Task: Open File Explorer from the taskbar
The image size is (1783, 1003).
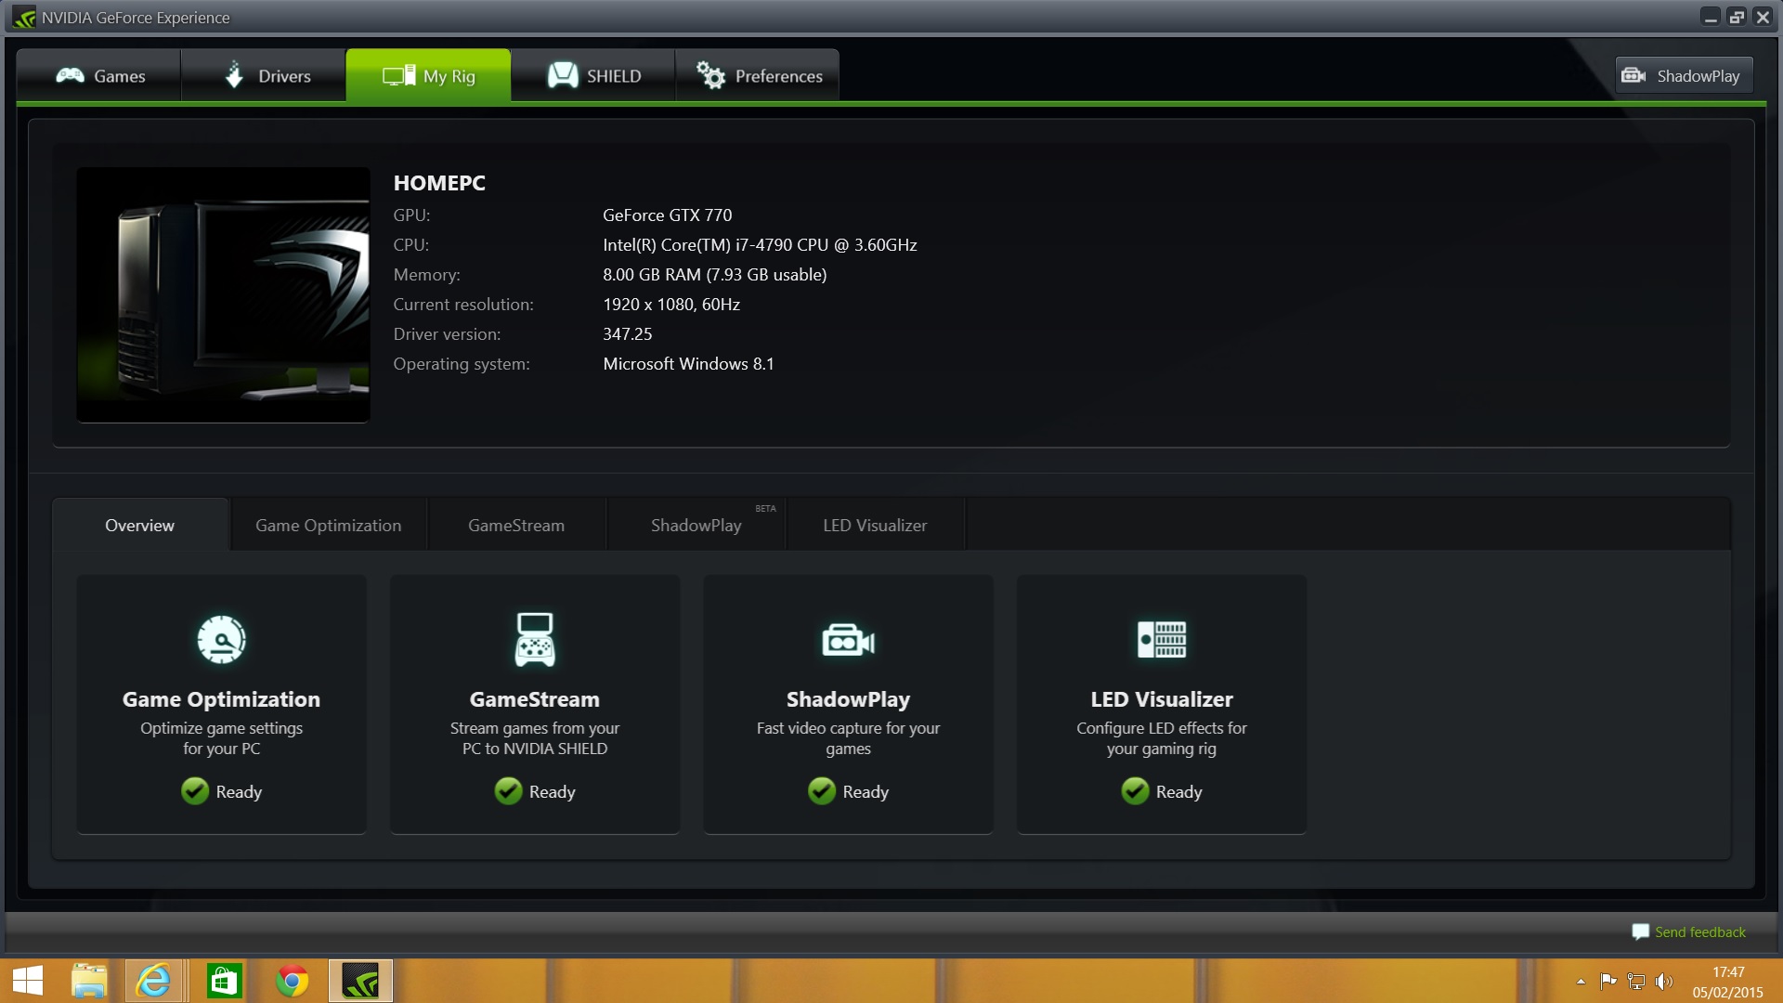Action: coord(89,981)
